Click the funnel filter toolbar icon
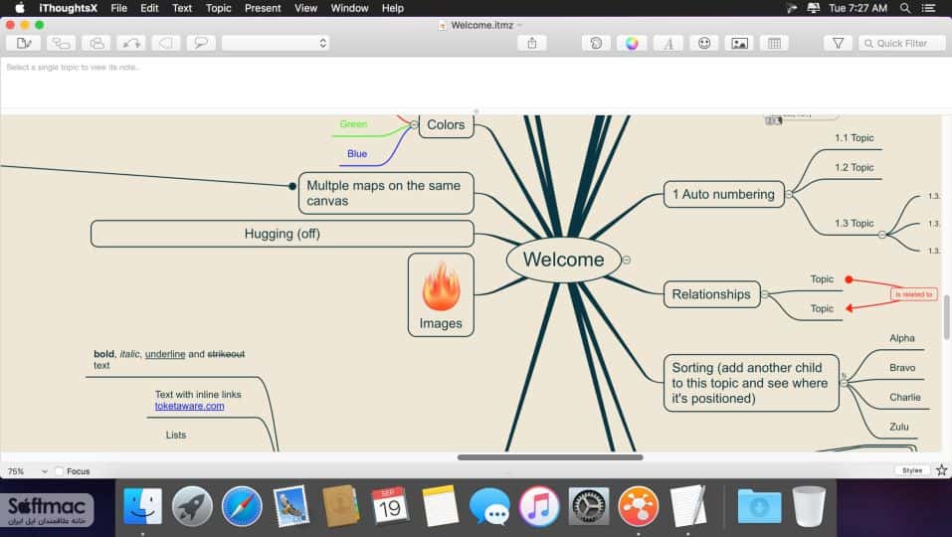The width and height of the screenshot is (952, 537). pos(838,43)
